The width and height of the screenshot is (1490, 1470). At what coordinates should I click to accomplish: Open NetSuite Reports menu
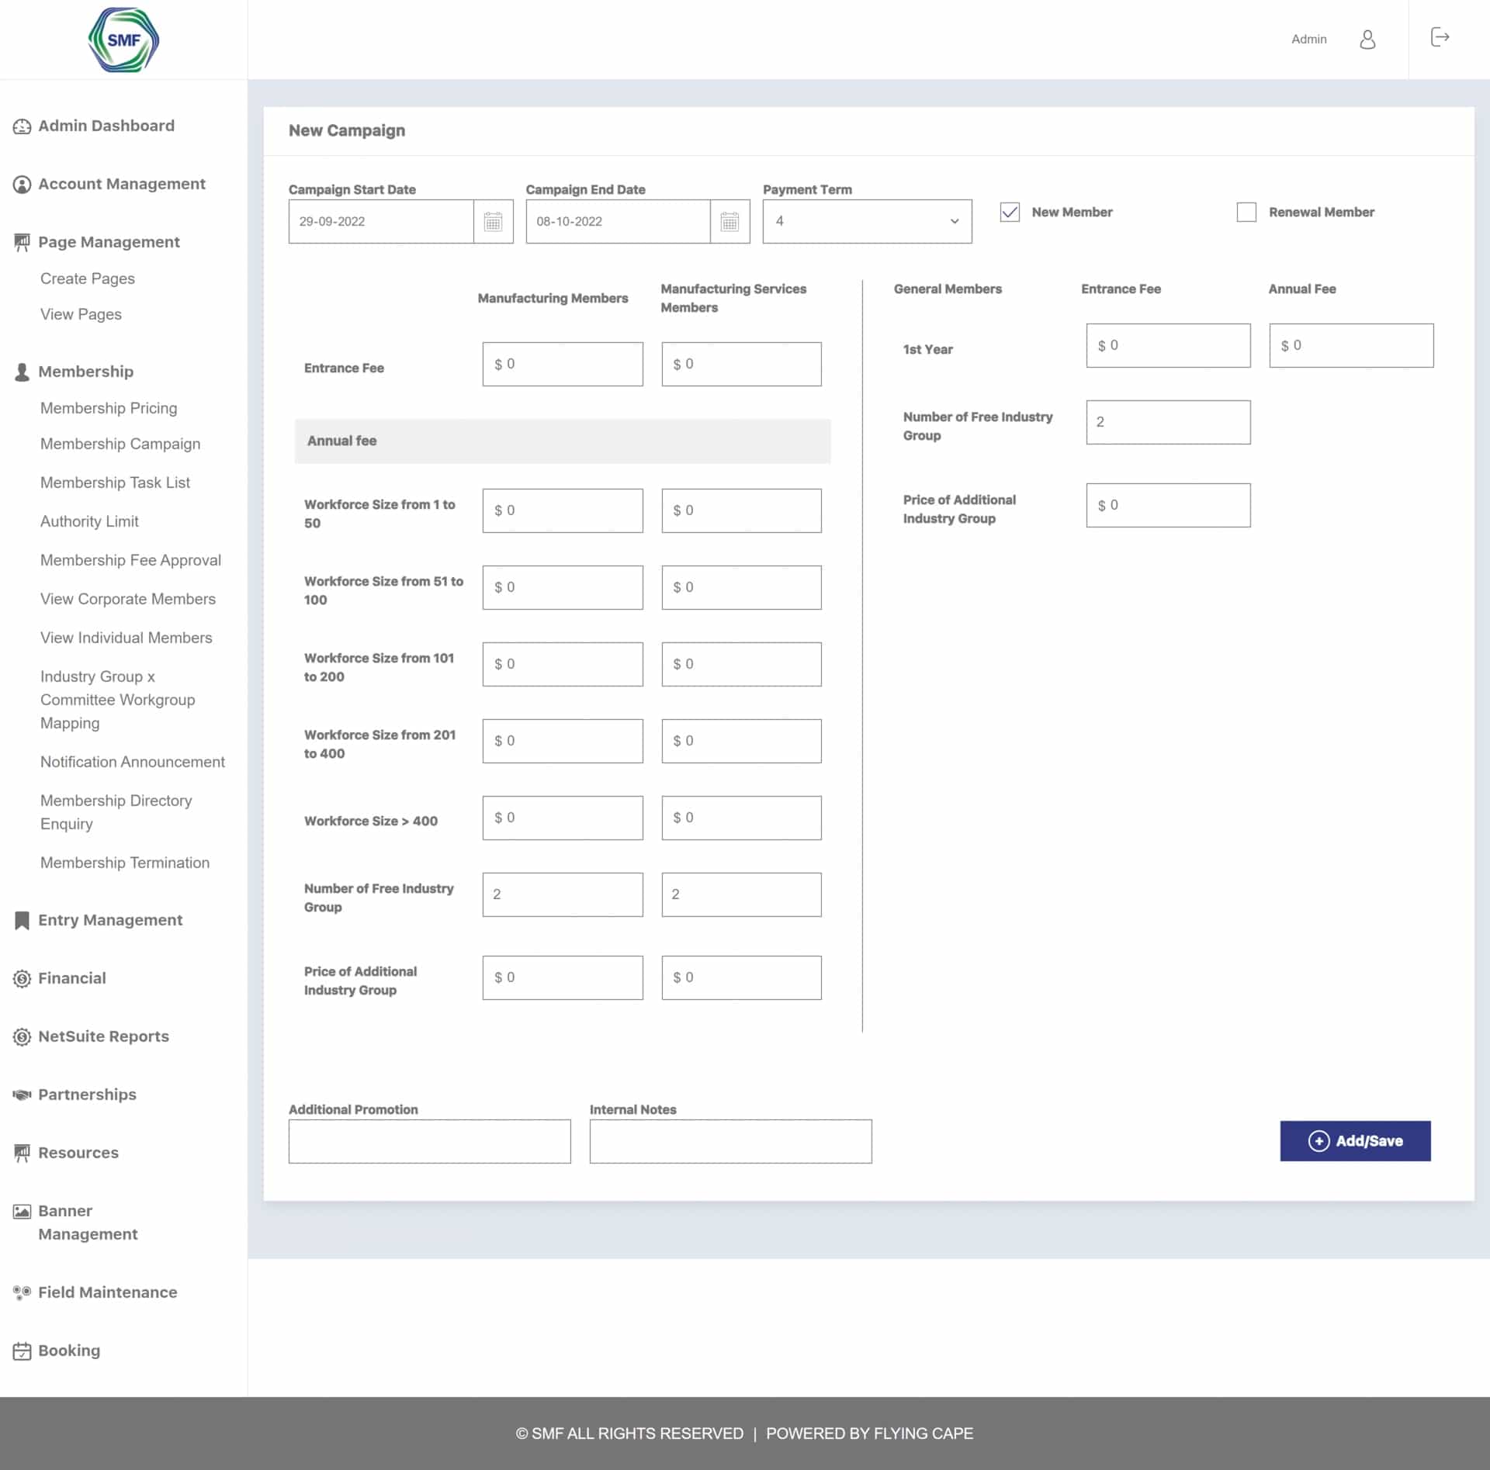coord(103,1036)
